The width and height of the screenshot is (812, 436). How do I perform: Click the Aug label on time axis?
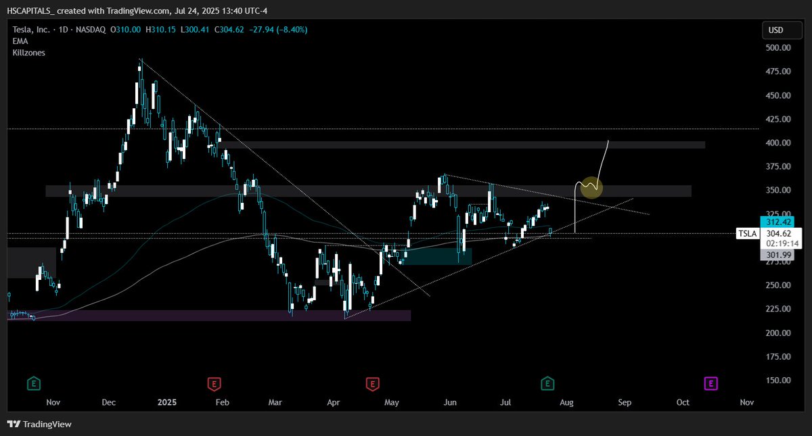[x=566, y=402]
